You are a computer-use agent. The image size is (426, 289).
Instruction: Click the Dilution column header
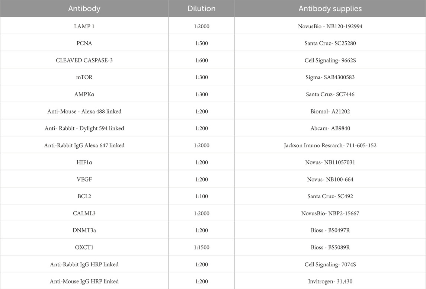[201, 9]
